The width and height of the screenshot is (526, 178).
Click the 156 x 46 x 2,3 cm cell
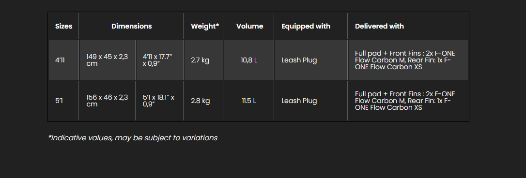[x=108, y=101]
